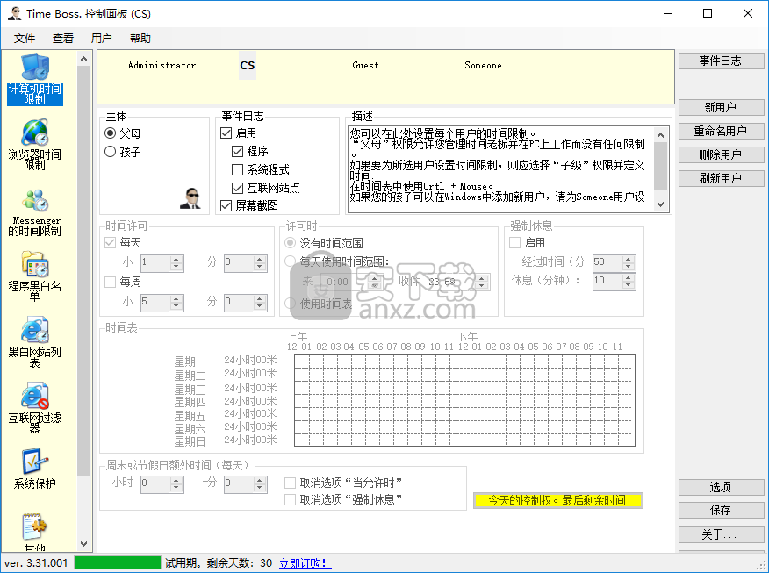Click the 重命名用户 button
769x573 pixels.
[721, 131]
